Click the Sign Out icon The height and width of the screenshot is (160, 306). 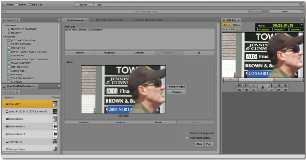(29, 5)
